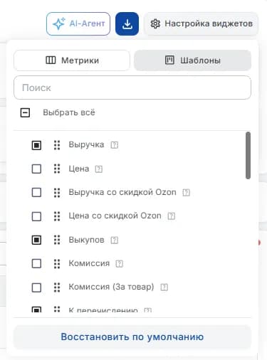Click the Восстановить по умолчанию button
267x360 pixels.
coord(132,337)
